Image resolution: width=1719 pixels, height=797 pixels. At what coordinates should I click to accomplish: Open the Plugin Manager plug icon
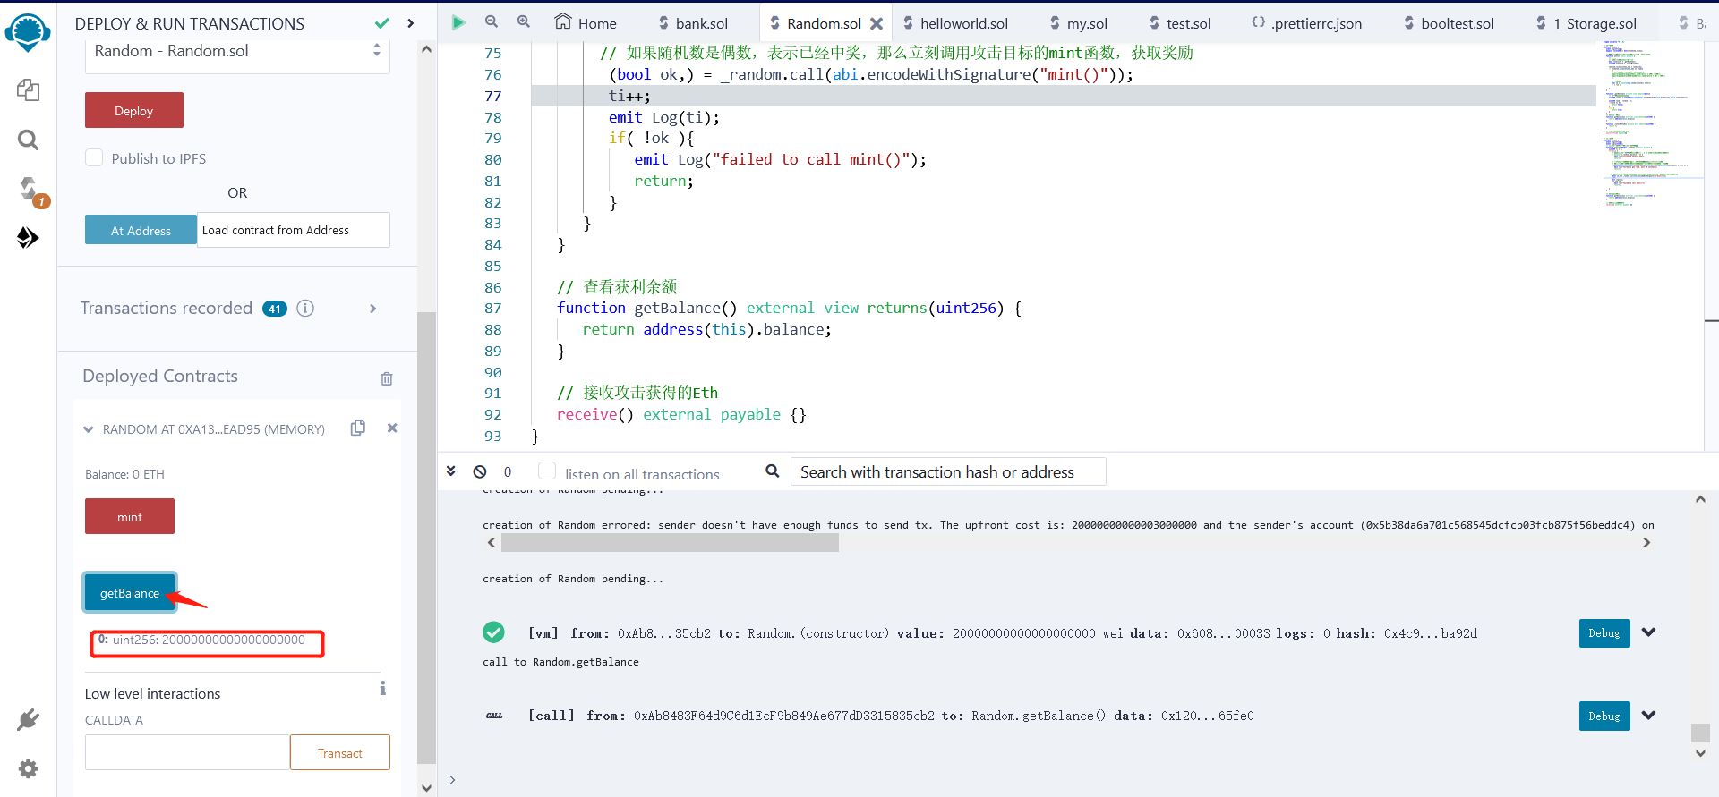[x=28, y=719]
